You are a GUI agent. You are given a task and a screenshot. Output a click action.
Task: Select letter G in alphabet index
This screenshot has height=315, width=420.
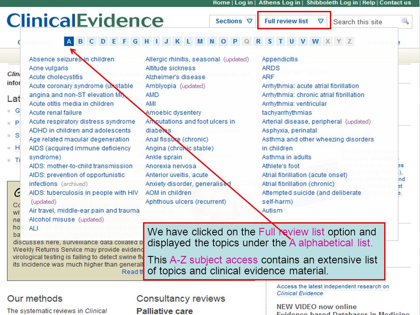click(x=135, y=42)
